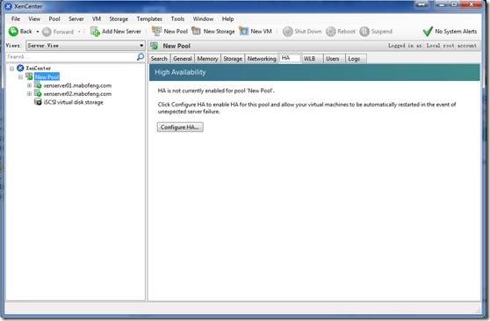Switch to the Users tab
The image size is (490, 321).
[x=335, y=59]
